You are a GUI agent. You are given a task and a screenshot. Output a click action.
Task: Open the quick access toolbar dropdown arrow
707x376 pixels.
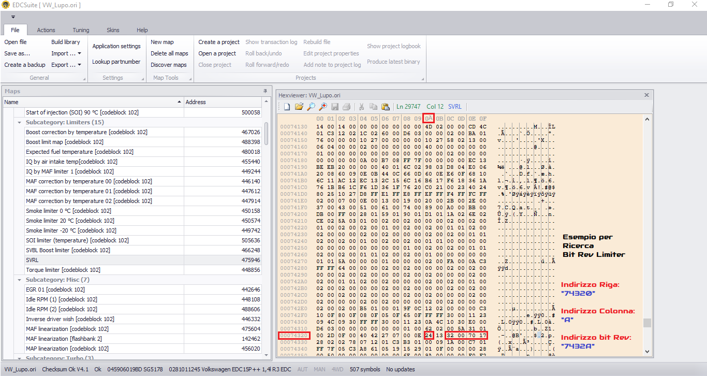coord(13,17)
